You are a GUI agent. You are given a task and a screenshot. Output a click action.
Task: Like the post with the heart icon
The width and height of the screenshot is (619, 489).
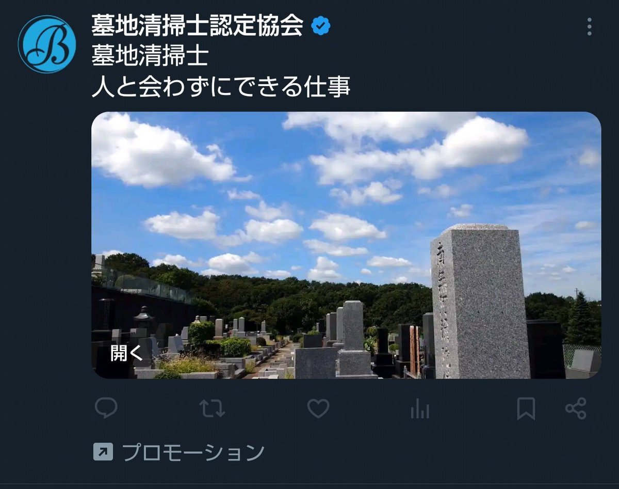click(x=318, y=408)
